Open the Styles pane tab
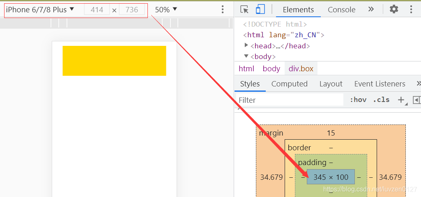 (250, 84)
